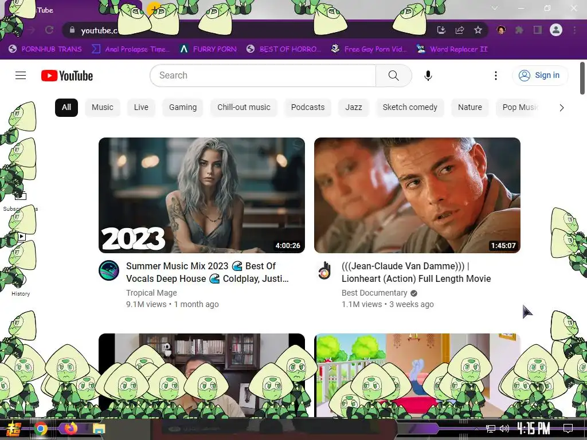Open Chrome's three-dot customize menu
The height and width of the screenshot is (440, 587).
point(574,30)
